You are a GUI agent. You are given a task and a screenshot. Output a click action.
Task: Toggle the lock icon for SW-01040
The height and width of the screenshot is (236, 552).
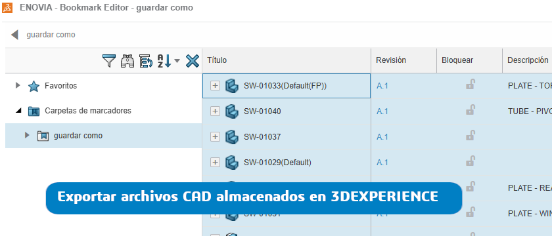point(471,110)
